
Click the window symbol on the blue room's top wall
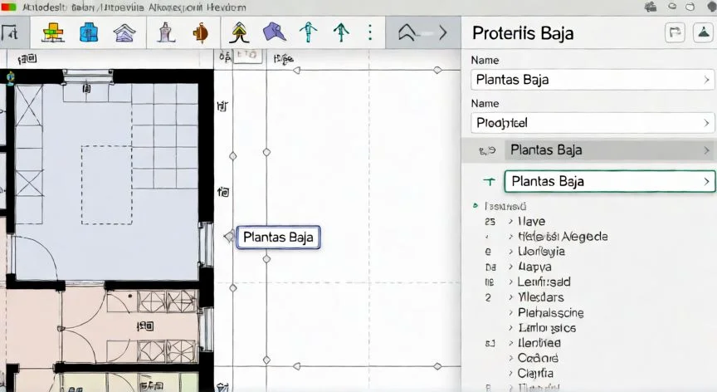pos(88,77)
